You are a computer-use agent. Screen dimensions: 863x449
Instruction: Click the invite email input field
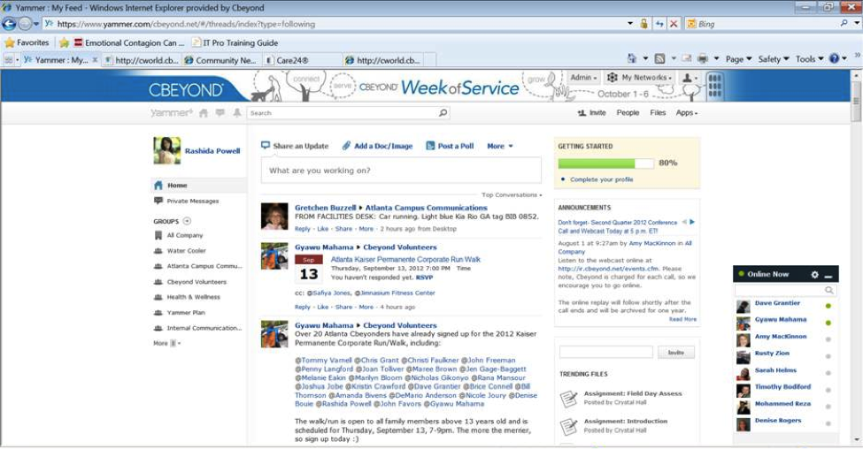(606, 353)
